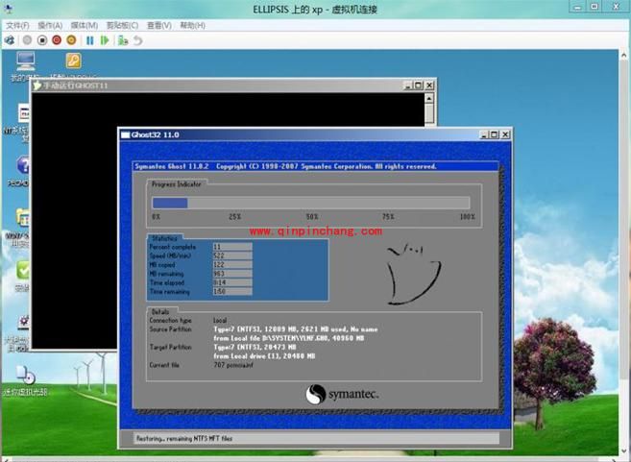The image size is (631, 462).
Task: Select the key-shaped desktop icon
Action: tap(73, 61)
